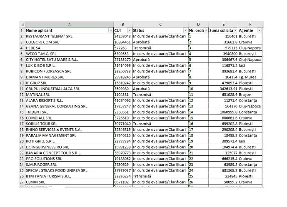This screenshot has width=287, height=207.
Task: Select column E header
Action: (223, 25)
